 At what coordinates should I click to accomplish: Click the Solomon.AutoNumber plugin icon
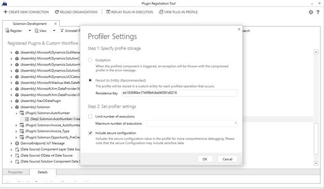pos(22,113)
